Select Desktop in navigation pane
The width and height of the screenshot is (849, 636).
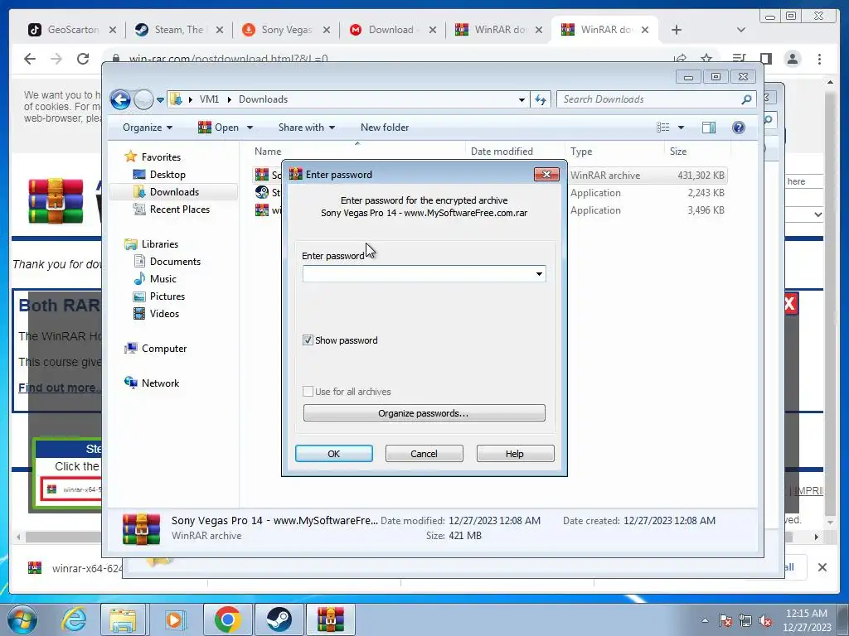[167, 175]
